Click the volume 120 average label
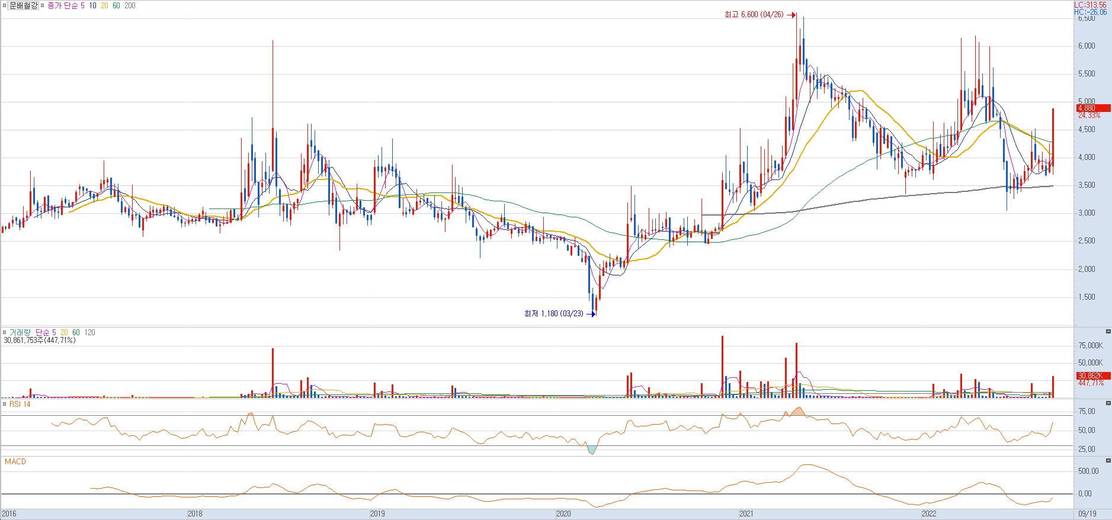Viewport: 1112px width, 520px height. coord(89,333)
